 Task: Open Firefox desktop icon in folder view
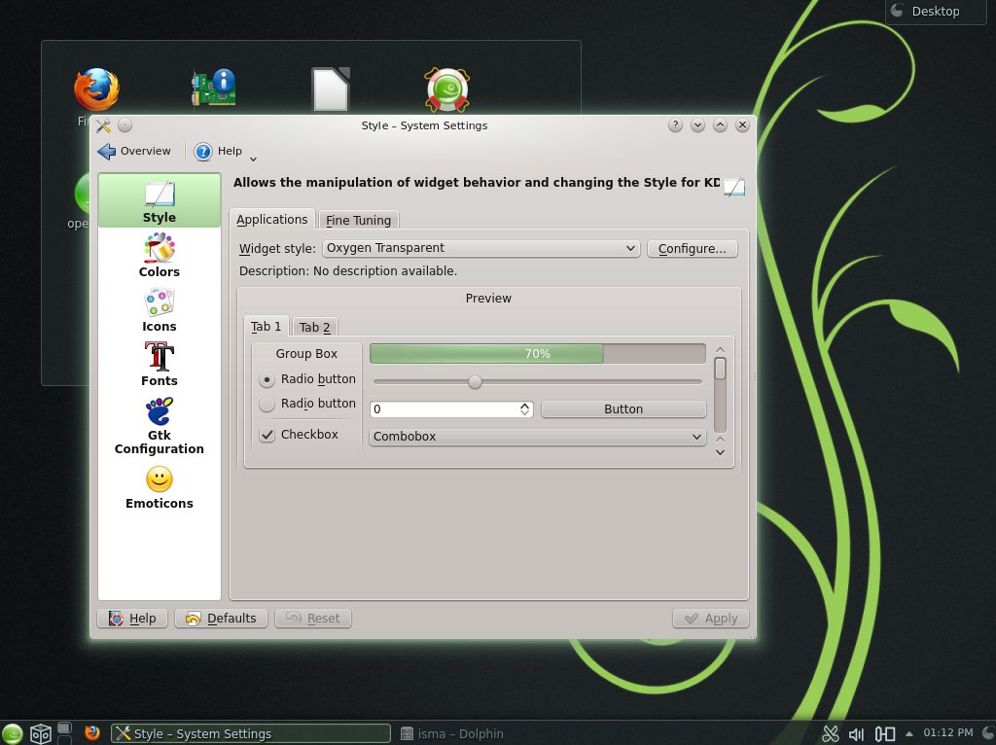coord(96,90)
